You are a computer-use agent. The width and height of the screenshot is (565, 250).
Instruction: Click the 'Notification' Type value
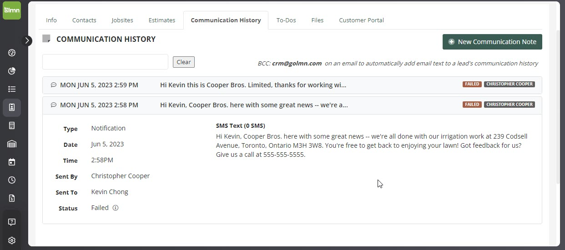click(108, 128)
